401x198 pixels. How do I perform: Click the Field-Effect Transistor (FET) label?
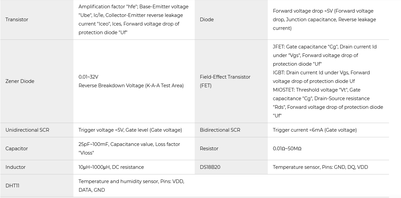pyautogui.click(x=225, y=81)
